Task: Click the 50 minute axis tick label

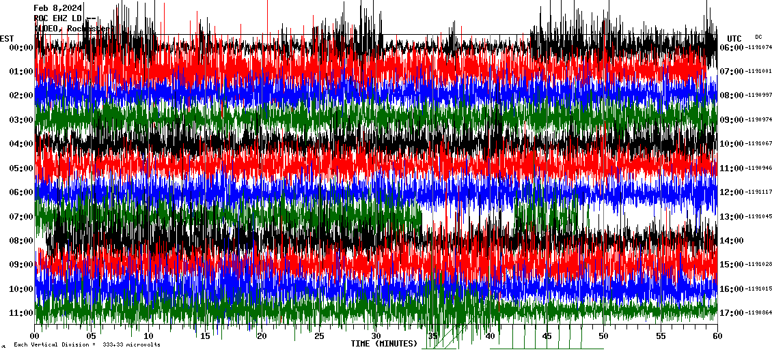Action: 604,336
